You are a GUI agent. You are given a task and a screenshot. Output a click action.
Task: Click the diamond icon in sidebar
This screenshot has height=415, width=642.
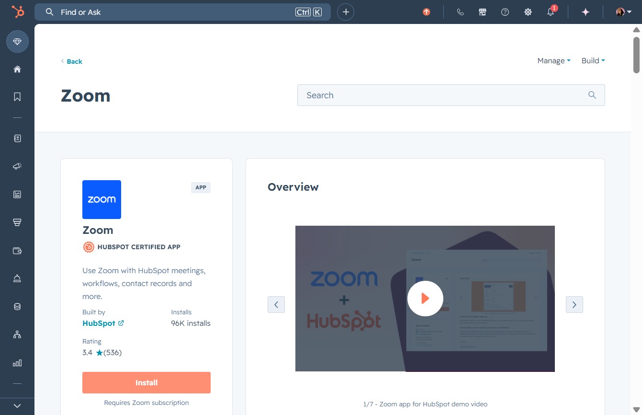point(17,42)
